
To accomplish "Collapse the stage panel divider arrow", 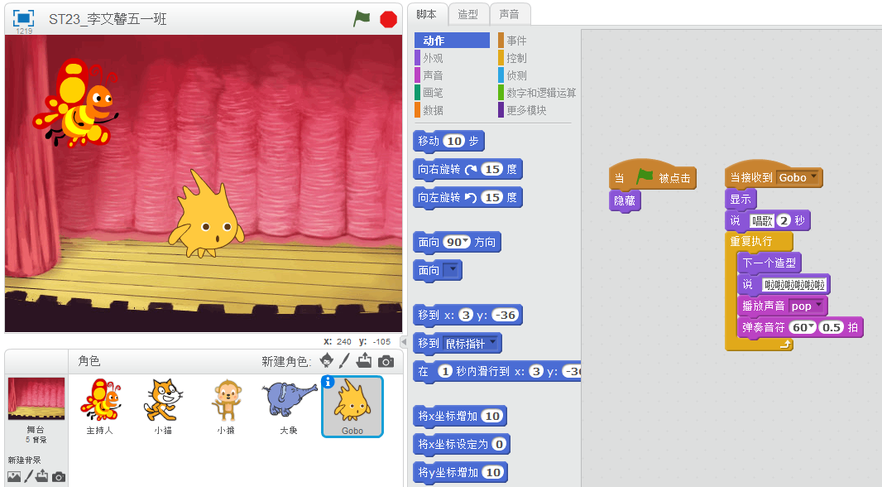I will coord(404,342).
